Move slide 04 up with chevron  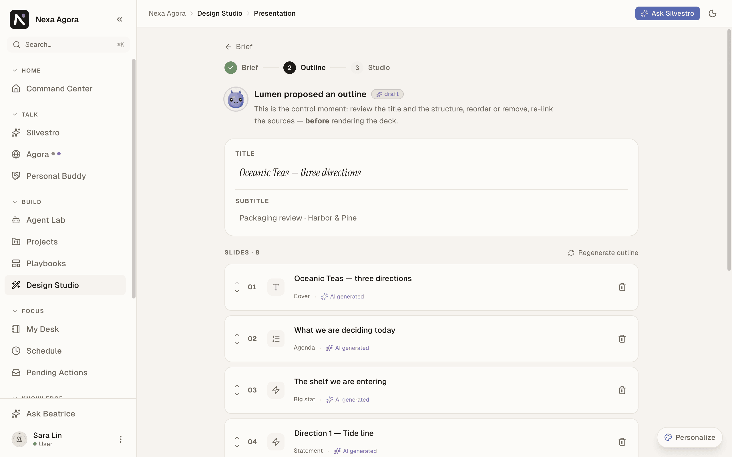[237, 438]
